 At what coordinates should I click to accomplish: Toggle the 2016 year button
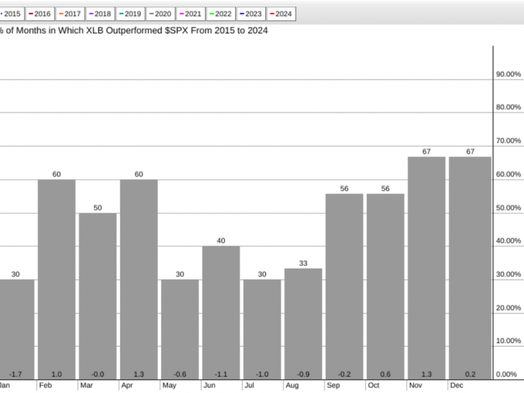(x=40, y=14)
